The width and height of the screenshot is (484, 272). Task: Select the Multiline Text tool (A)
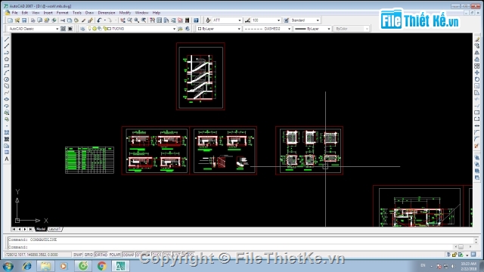pos(7,159)
